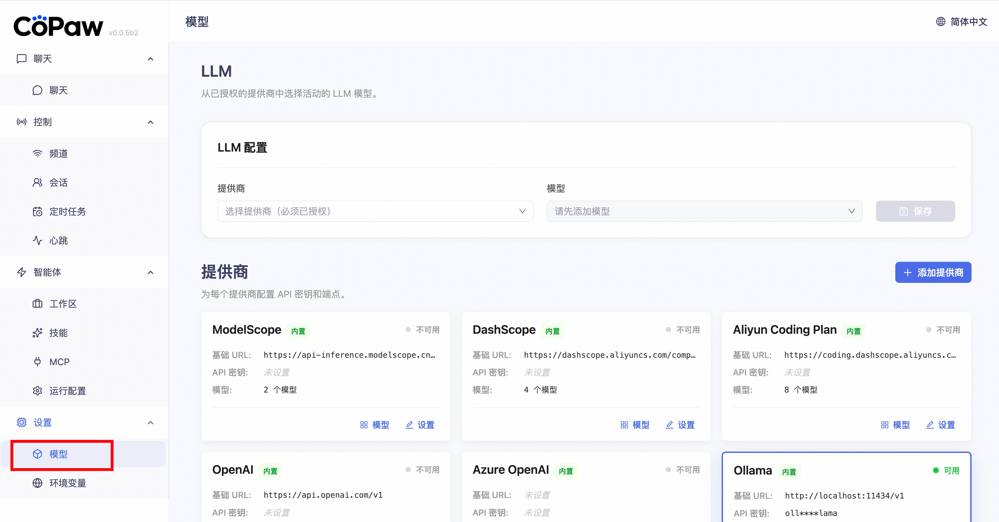Open the 聊天 sub-menu item
This screenshot has width=999, height=522.
58,90
